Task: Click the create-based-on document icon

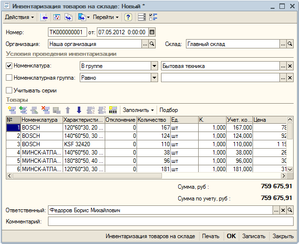Action: coord(69,17)
